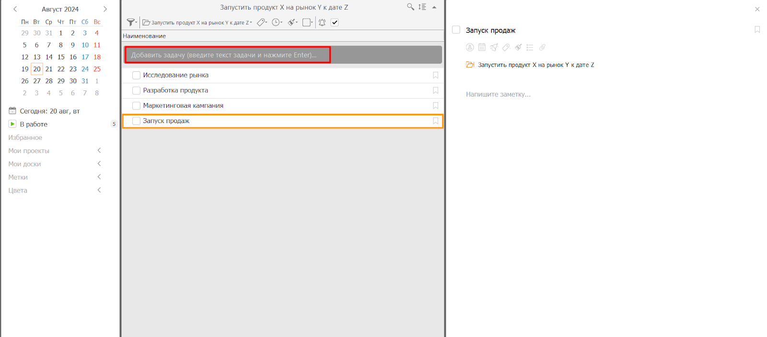Toggle the show completed tasks checkmark
This screenshot has width=767, height=337.
(x=335, y=22)
